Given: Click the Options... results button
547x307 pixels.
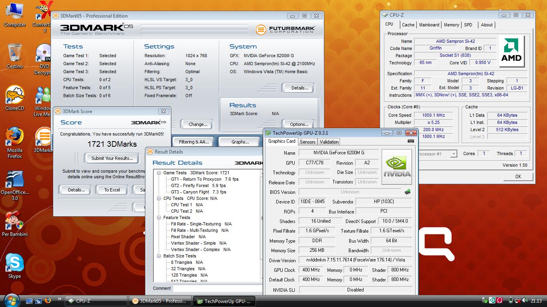Looking at the screenshot, I should (x=299, y=124).
